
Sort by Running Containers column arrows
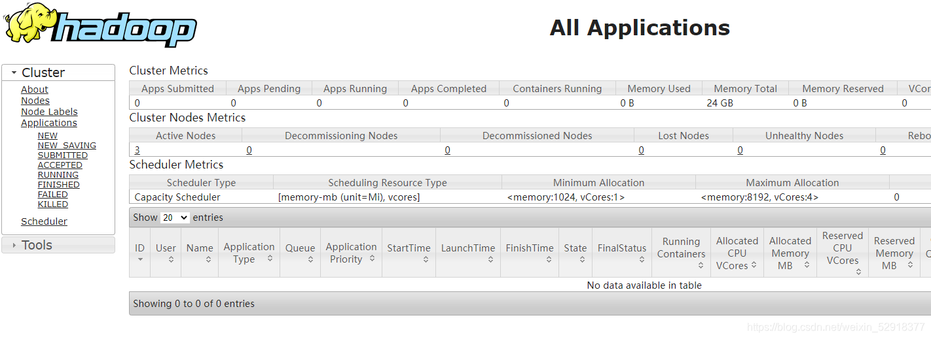click(x=701, y=265)
